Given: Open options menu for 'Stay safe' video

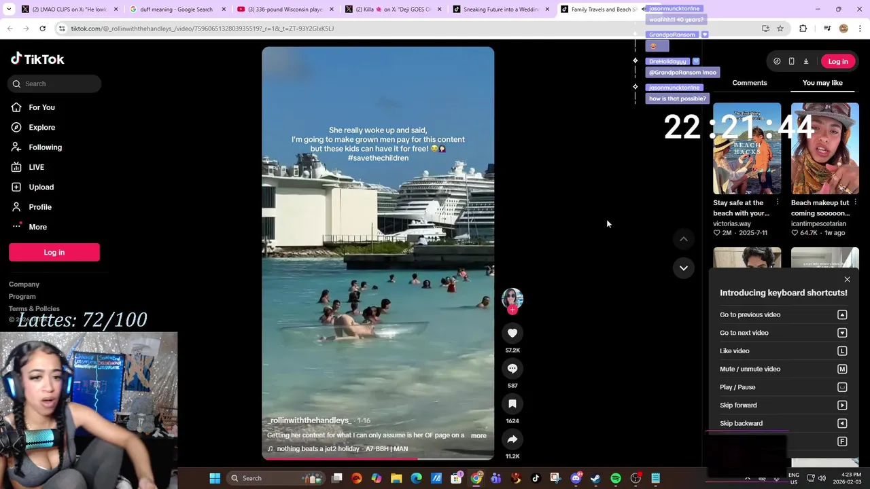Looking at the screenshot, I should point(777,202).
